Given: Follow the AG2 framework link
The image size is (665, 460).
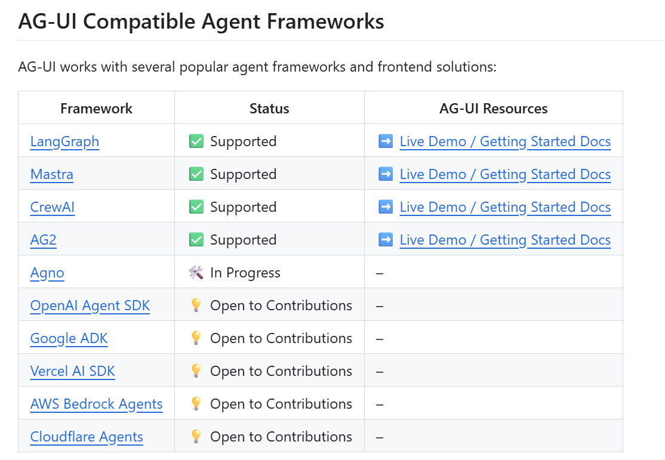Looking at the screenshot, I should (x=44, y=240).
